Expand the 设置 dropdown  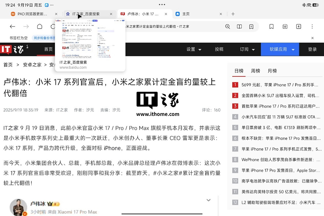tap(194, 49)
